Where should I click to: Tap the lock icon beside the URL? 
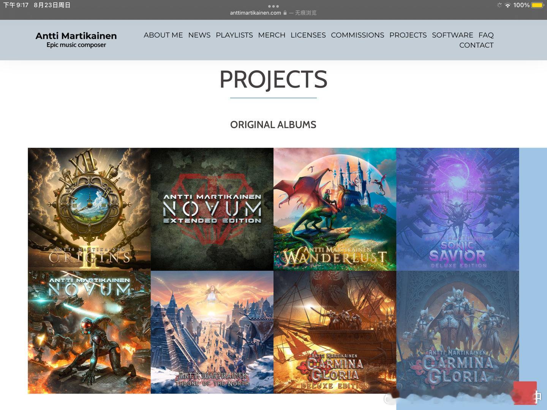point(285,13)
